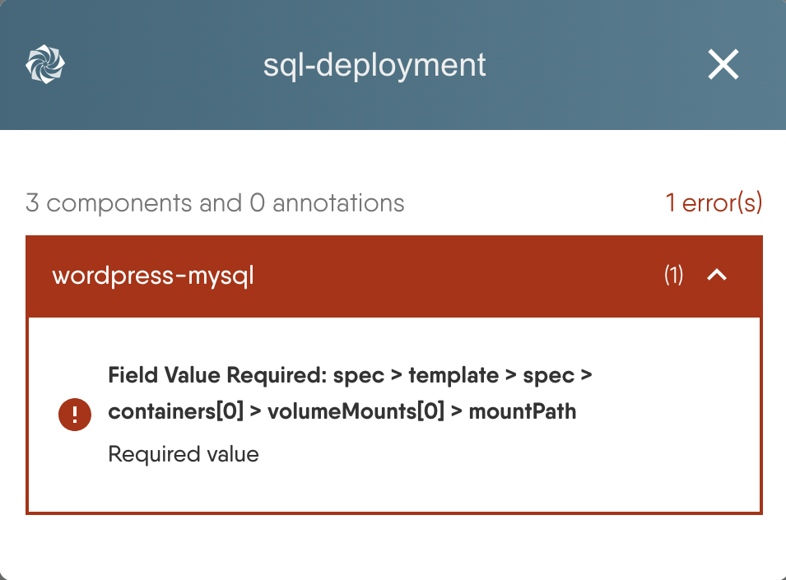Viewport: 786px width, 580px height.
Task: Dismiss the sql-deployment dialog with the X
Action: click(x=723, y=64)
